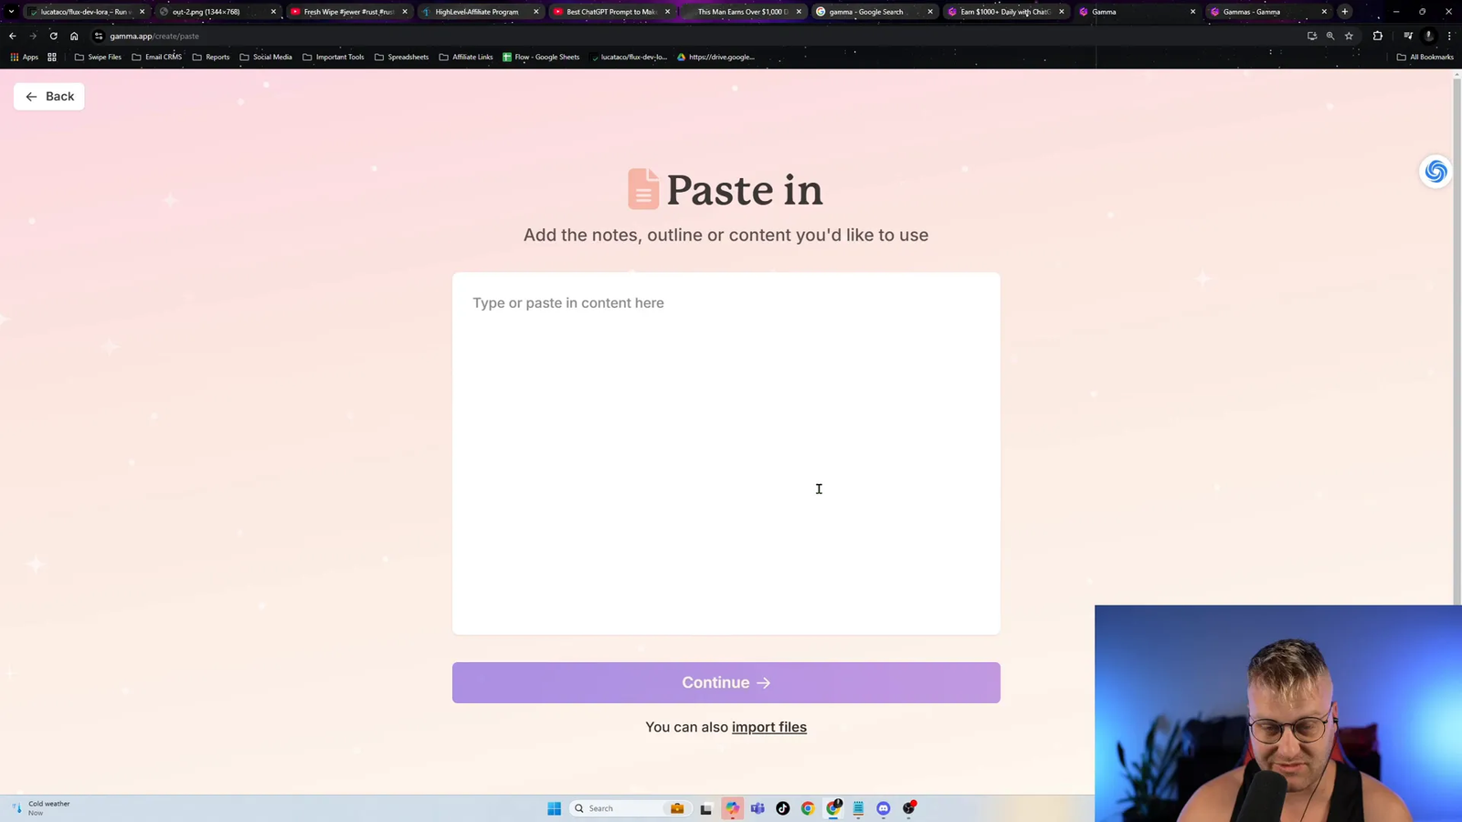The image size is (1462, 822).
Task: Open Spreadsheets bookmark folder
Action: coord(401,57)
